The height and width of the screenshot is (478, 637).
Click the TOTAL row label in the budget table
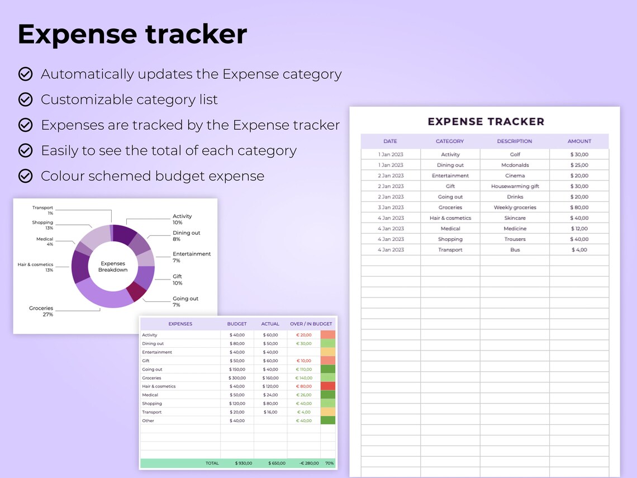pyautogui.click(x=212, y=463)
